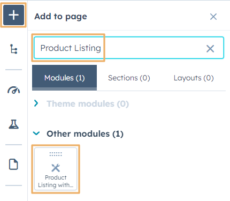The width and height of the screenshot is (230, 201).
Task: Click the Product Listing with... card label
Action: [x=56, y=181]
